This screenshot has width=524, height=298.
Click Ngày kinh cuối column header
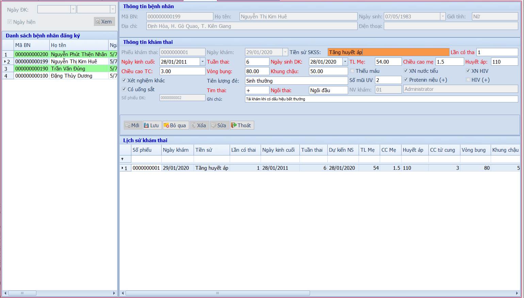click(280, 150)
